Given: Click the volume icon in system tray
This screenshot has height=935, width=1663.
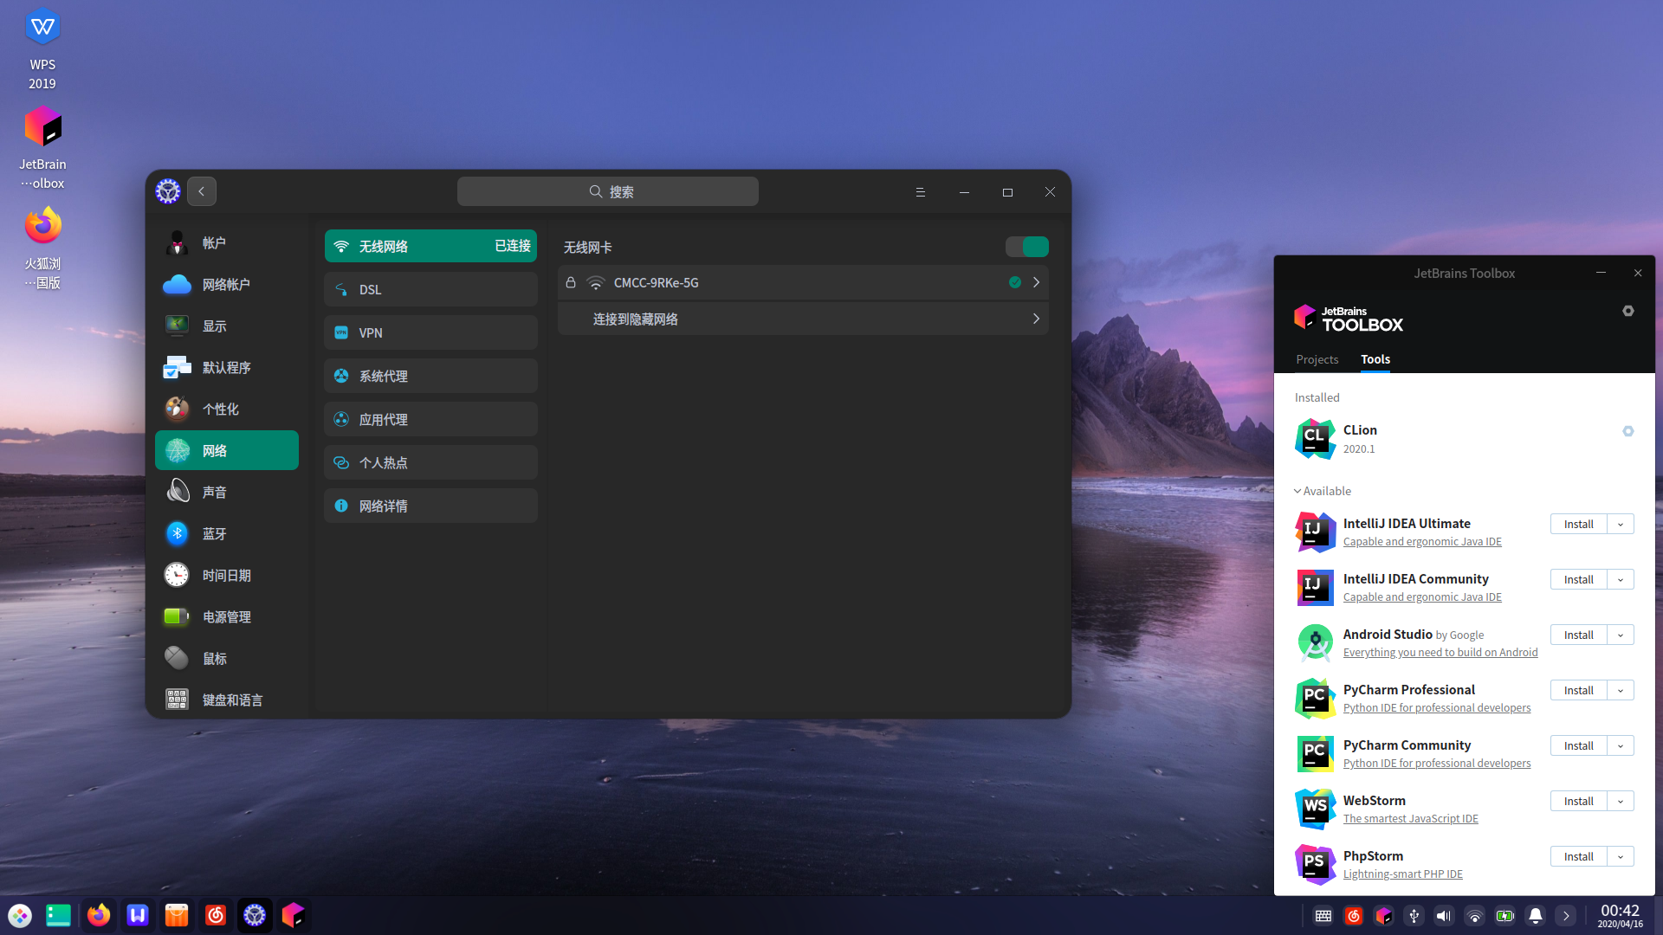Looking at the screenshot, I should coord(1444,915).
